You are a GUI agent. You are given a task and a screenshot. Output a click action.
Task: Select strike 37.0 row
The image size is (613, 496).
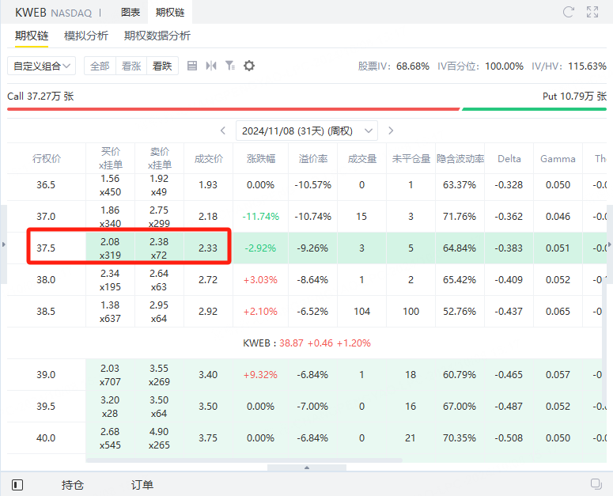point(307,217)
